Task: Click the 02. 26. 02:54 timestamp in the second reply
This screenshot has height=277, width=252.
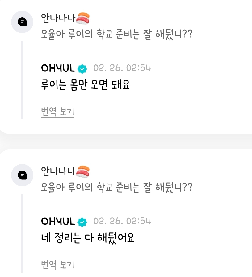Action: point(122,221)
